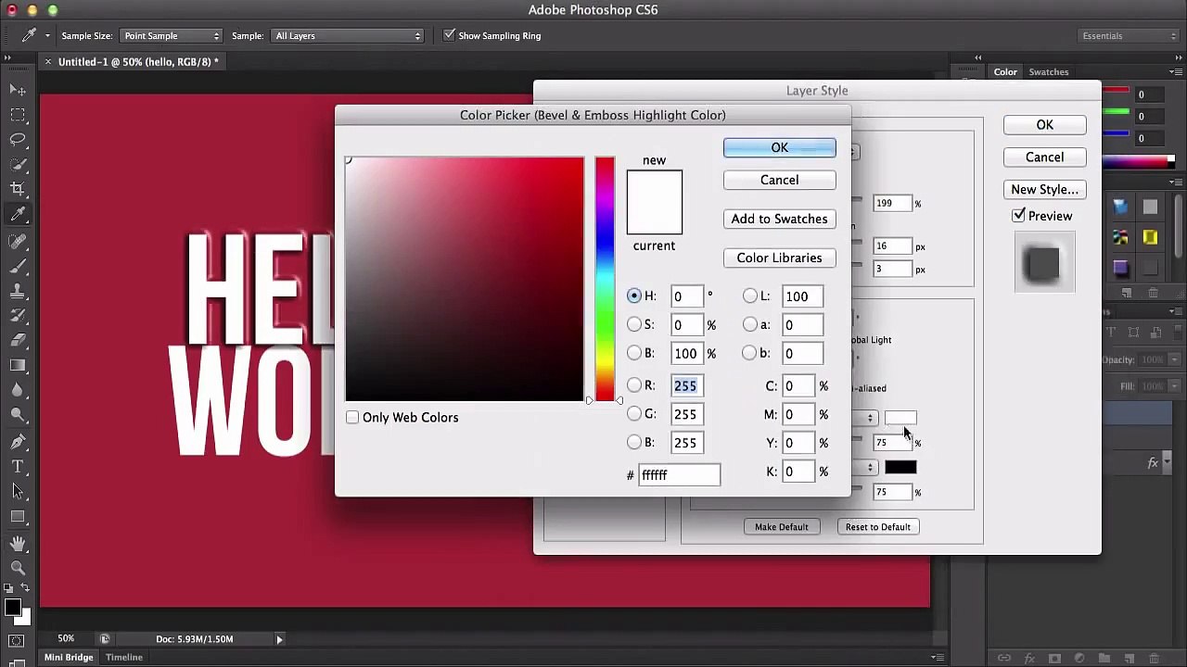
Task: Open the Fill dropdown in Layers panel
Action: [x=1174, y=386]
